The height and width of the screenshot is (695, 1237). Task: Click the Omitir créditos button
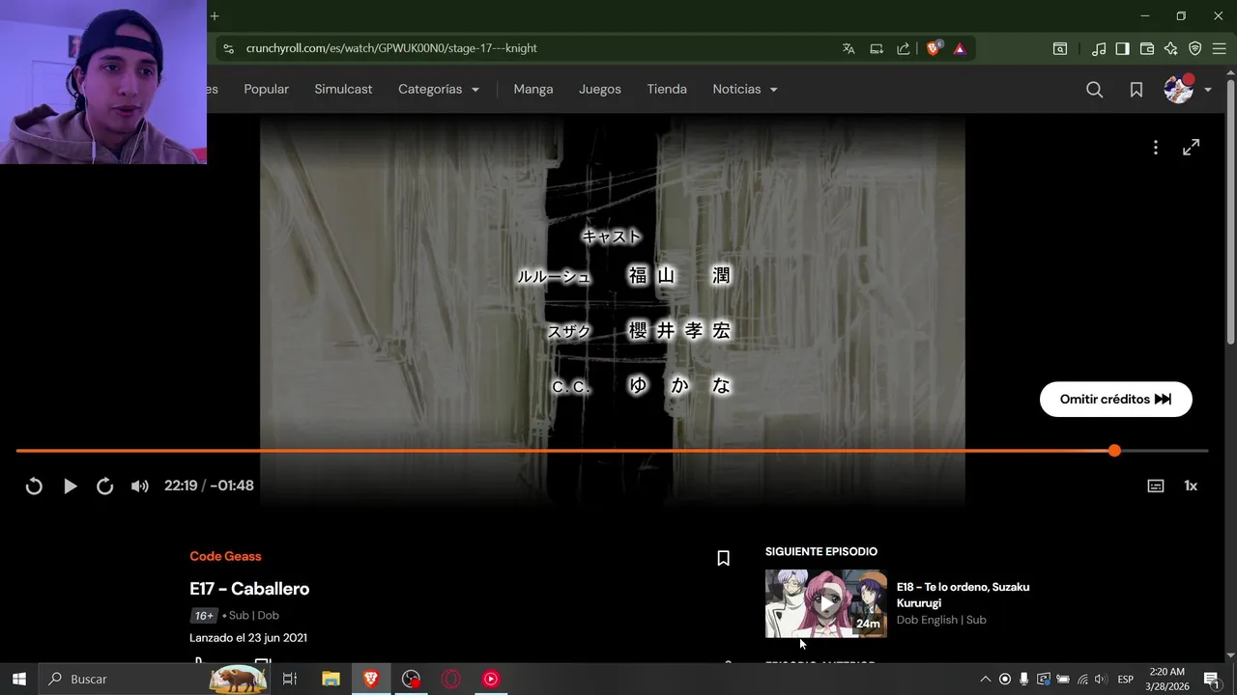click(1115, 399)
